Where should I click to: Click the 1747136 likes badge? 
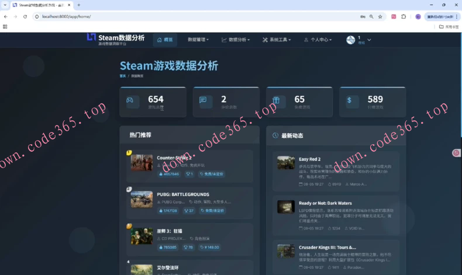pyautogui.click(x=168, y=211)
